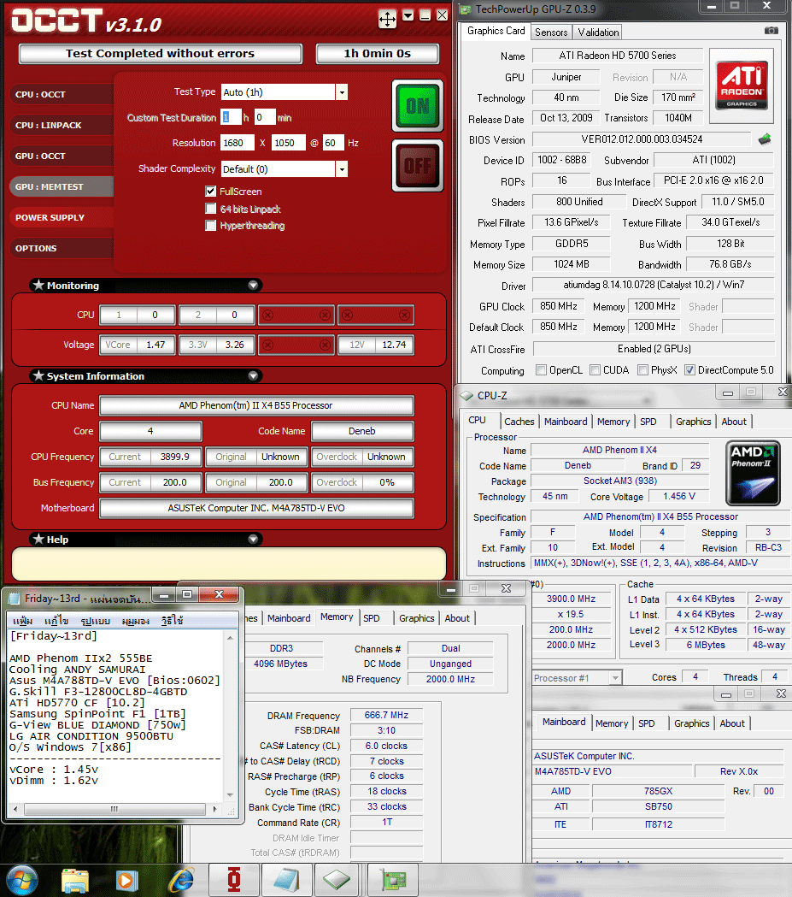
Task: Open the first Notepad menu item
Action: [23, 621]
